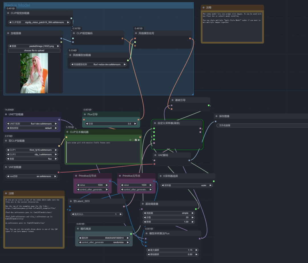Increase 随机种 seed using its right arrow
308x263 pixels.
[128, 238]
